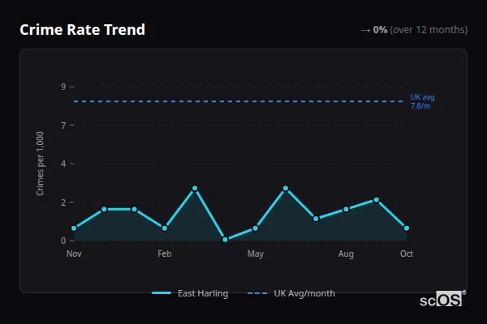
Task: Click the '0' y-axis tick label
Action: (63, 241)
